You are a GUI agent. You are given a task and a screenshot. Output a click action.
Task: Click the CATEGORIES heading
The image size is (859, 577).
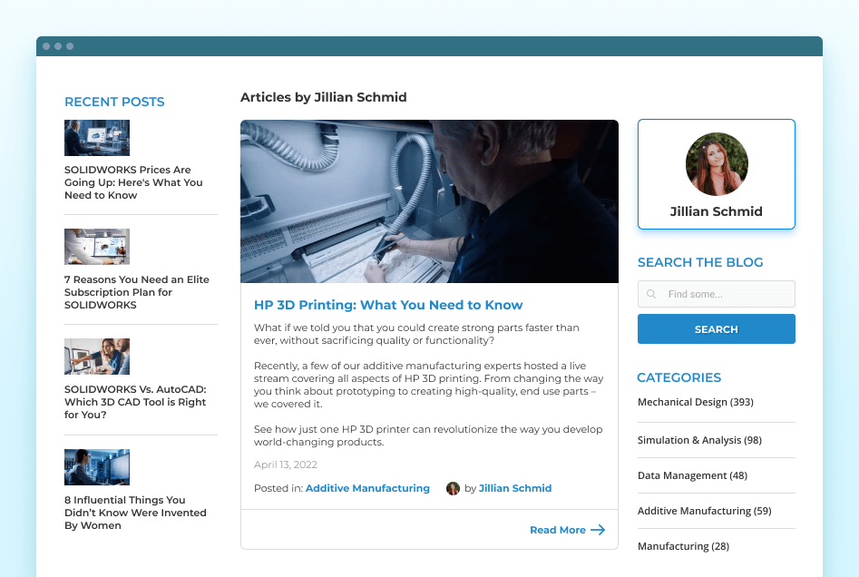[678, 377]
